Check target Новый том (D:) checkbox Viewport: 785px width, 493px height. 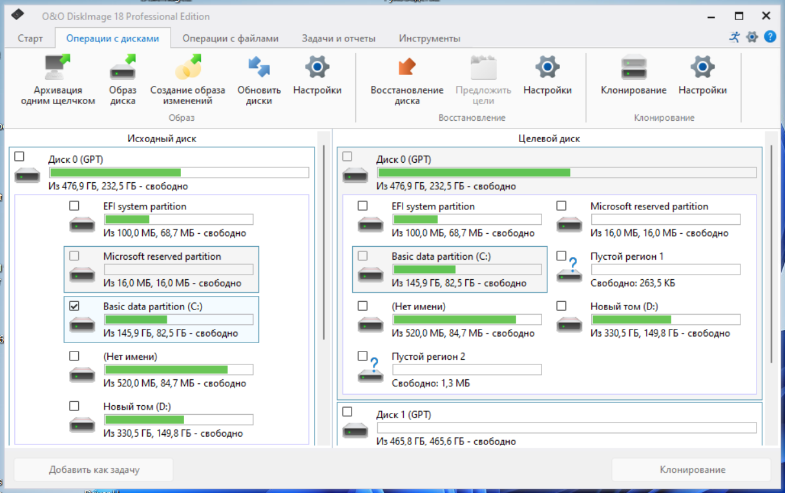[561, 306]
